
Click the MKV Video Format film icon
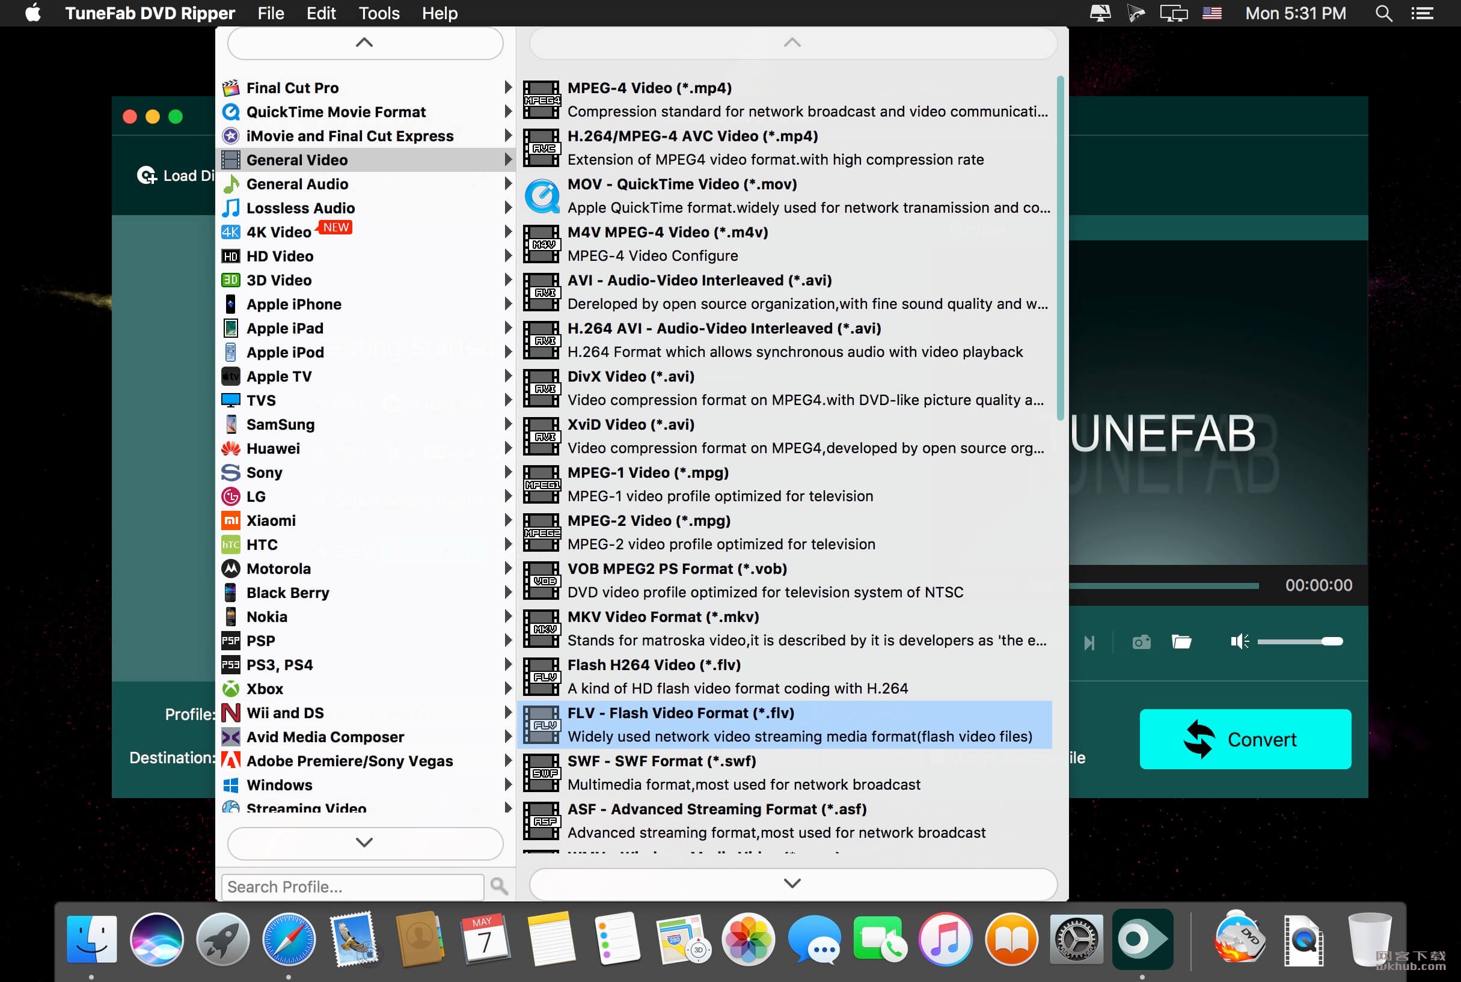coord(541,629)
